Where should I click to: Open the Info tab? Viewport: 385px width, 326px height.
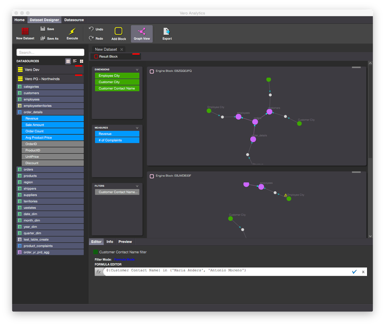(110, 242)
